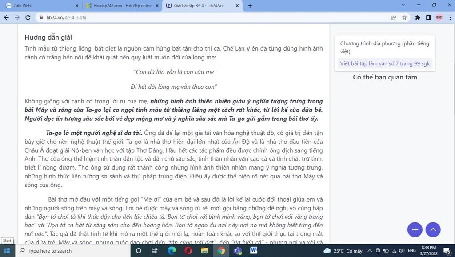Share this page icon
This screenshot has width=455, height=257.
coord(394,17)
